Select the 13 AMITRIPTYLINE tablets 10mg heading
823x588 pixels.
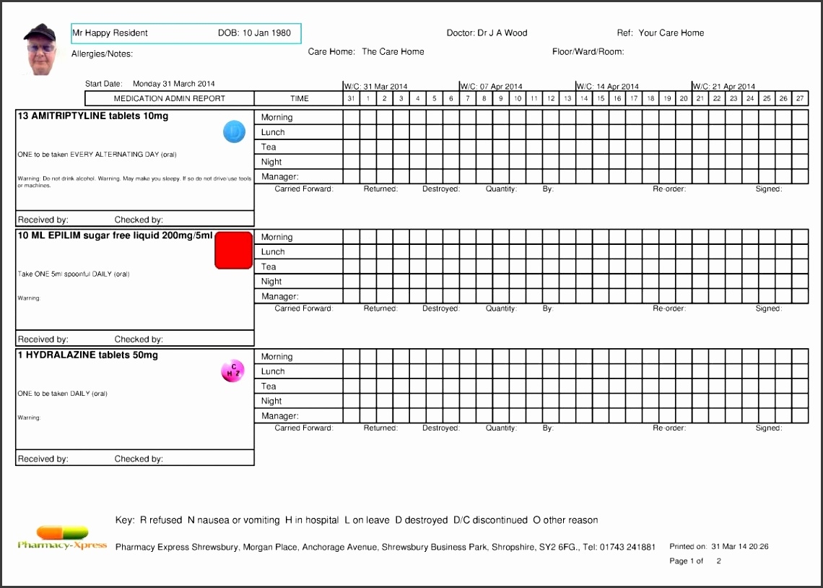point(93,116)
